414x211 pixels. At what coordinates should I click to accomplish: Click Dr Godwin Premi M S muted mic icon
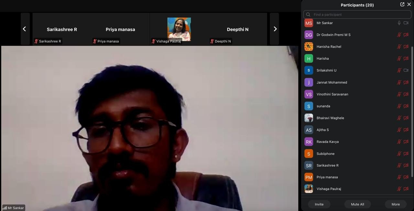399,35
